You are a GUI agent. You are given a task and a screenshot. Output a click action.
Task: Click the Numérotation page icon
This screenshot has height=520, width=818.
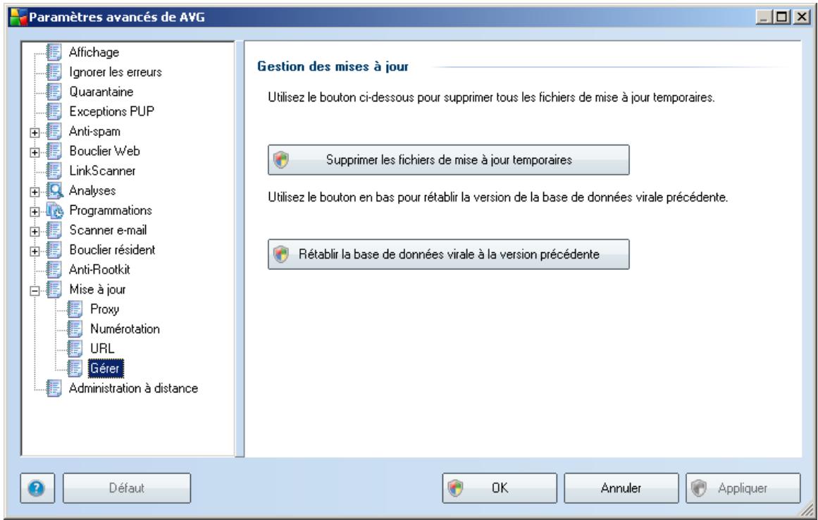75,329
